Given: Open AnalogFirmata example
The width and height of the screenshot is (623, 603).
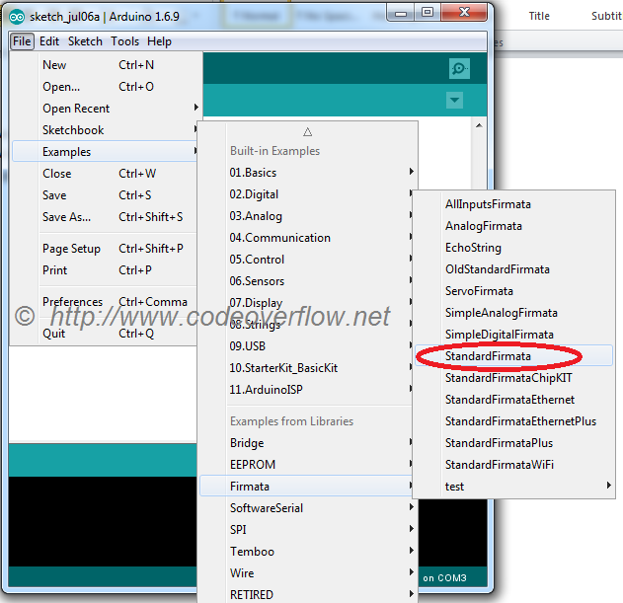Looking at the screenshot, I should 513,226.
